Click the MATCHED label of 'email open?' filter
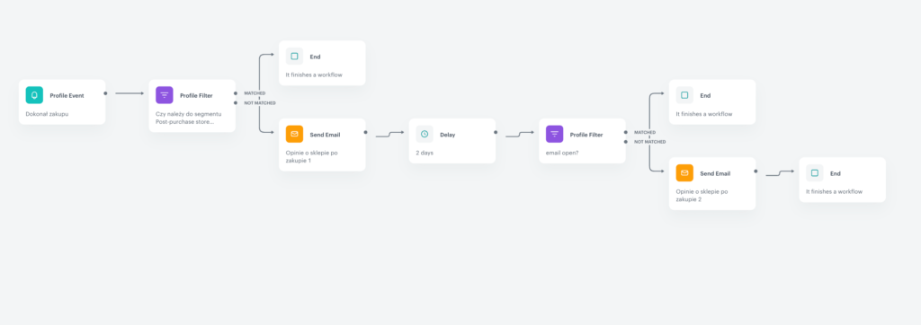The height and width of the screenshot is (325, 921). tap(645, 132)
